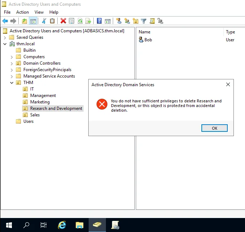Export list with toolbar icon
Image resolution: width=245 pixels, height=232 pixels.
88,21
